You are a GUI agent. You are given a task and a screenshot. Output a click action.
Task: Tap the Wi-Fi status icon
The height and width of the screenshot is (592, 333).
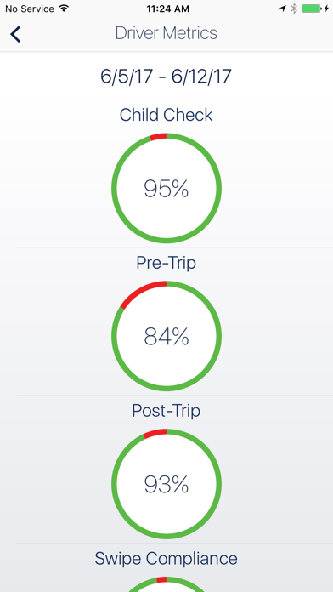coord(64,9)
